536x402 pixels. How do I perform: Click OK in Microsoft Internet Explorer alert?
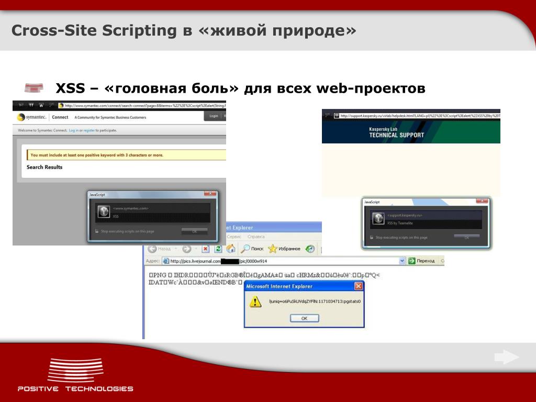(x=304, y=318)
